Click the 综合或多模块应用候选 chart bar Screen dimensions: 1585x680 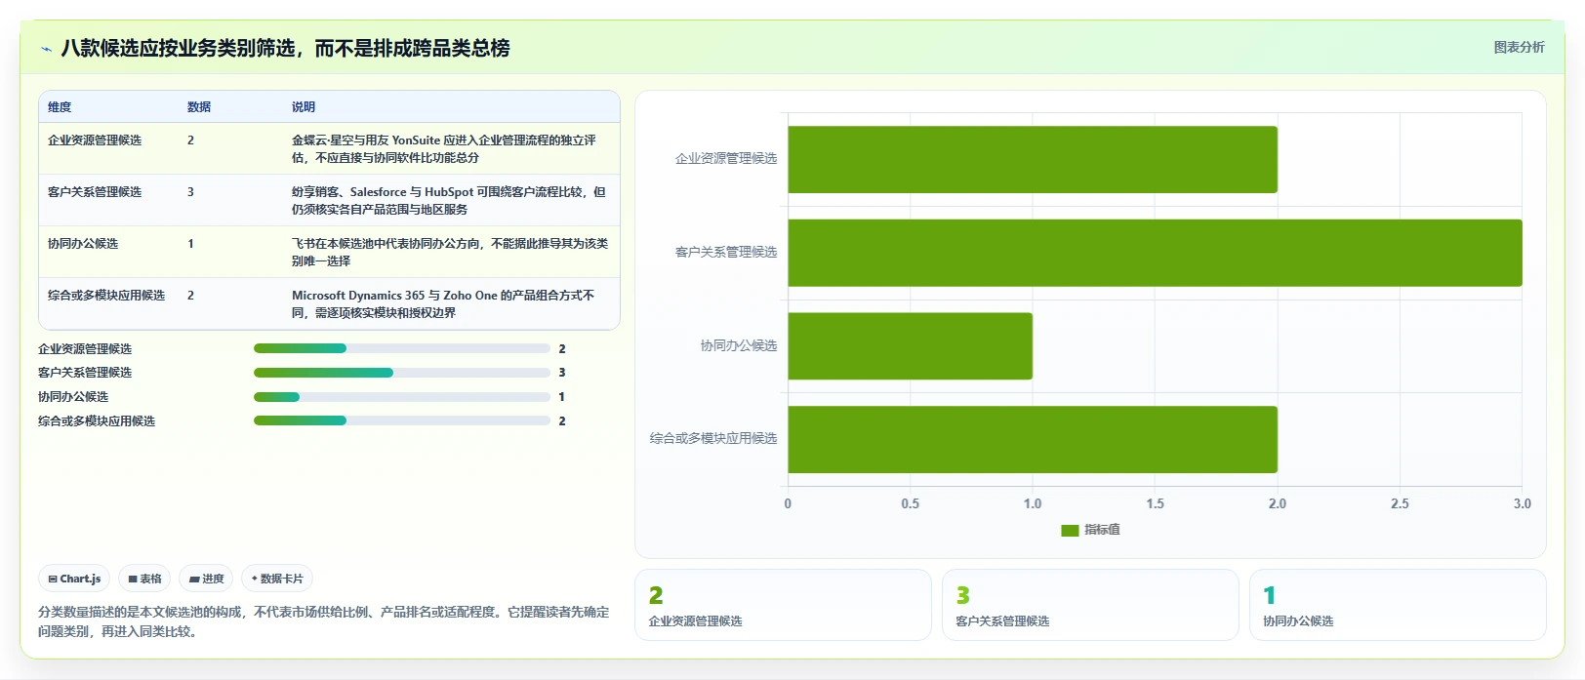click(x=1033, y=440)
